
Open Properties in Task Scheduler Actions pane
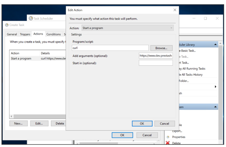[179, 137]
